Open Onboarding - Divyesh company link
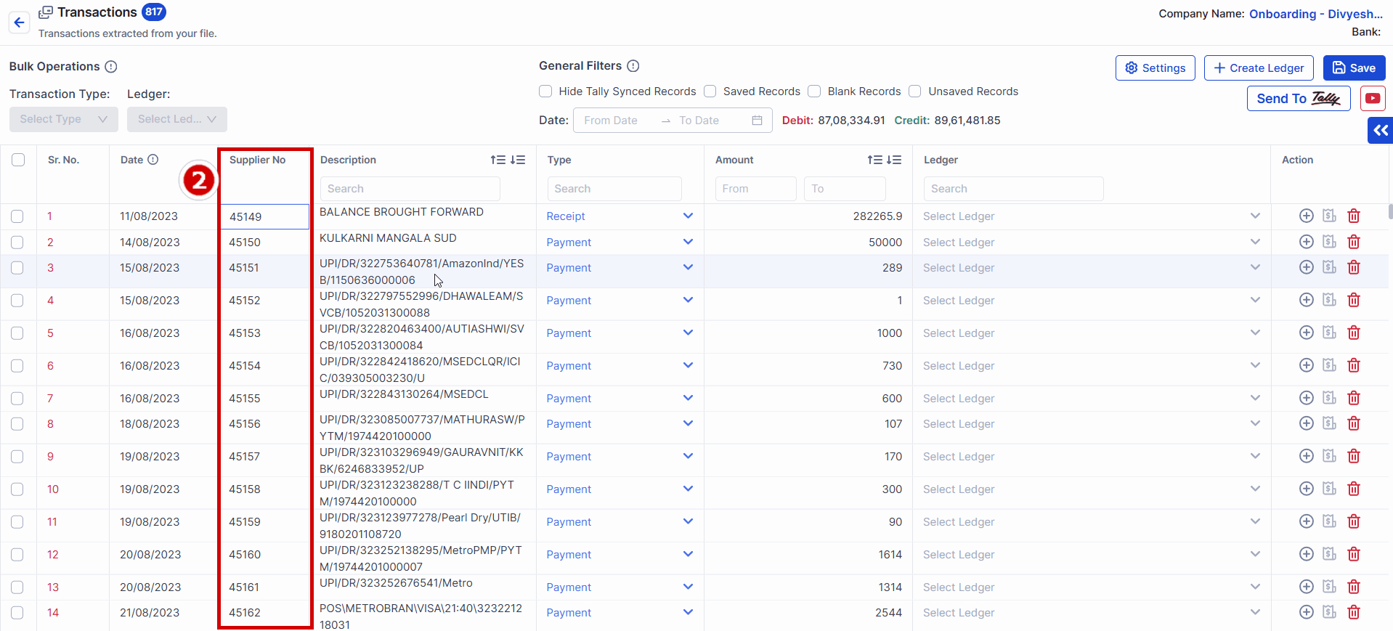The width and height of the screenshot is (1393, 631). pos(1315,14)
